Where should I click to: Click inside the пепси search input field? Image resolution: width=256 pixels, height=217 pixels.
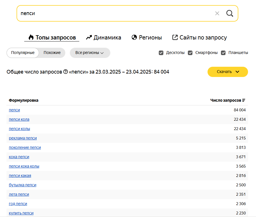[114, 13]
